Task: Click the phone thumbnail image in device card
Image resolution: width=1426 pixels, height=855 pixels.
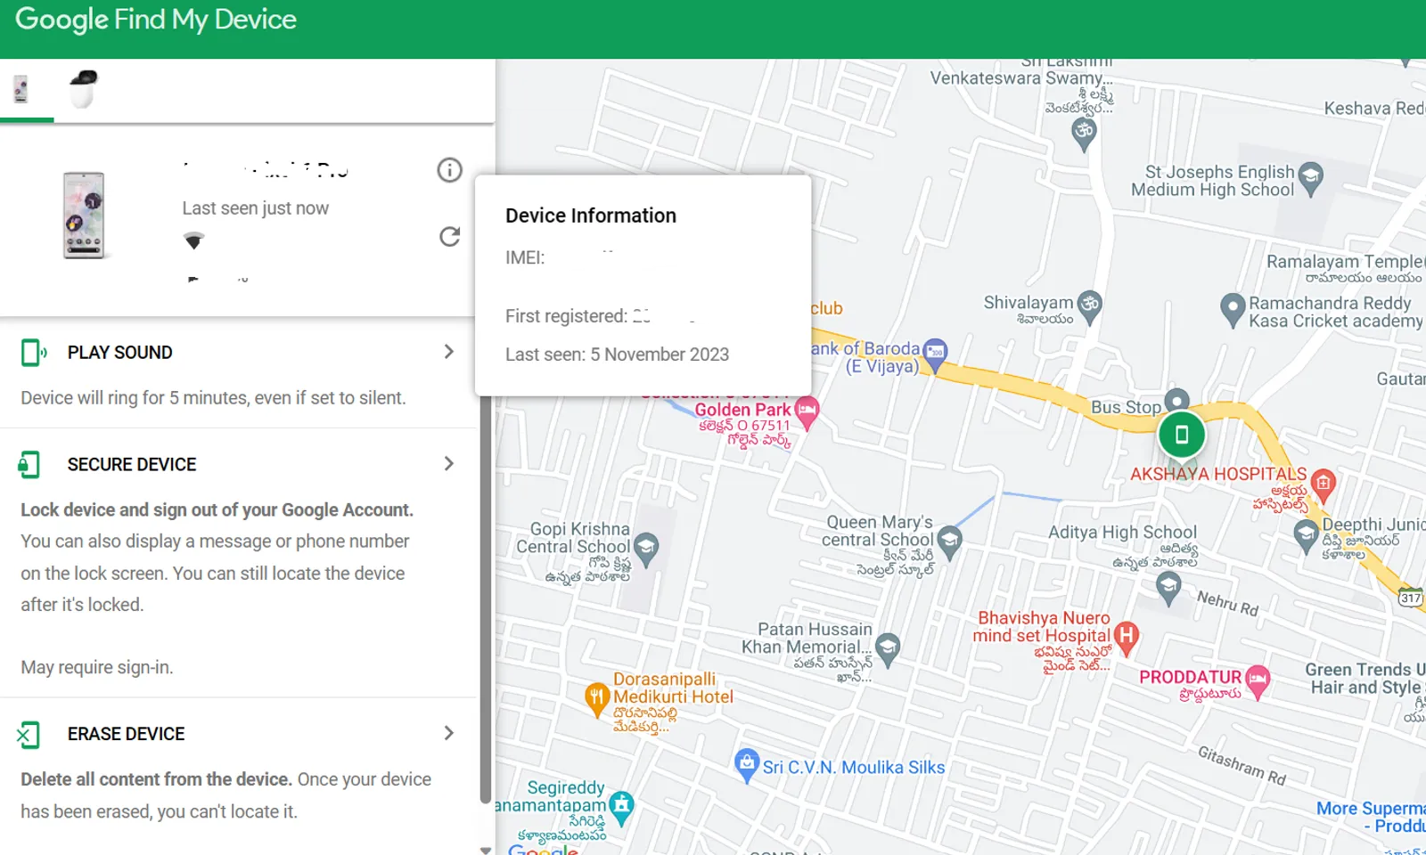Action: (x=84, y=216)
